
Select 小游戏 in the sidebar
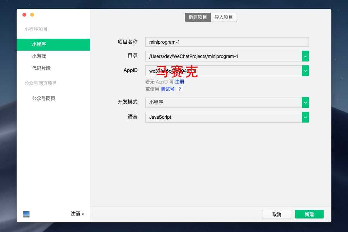[39, 56]
